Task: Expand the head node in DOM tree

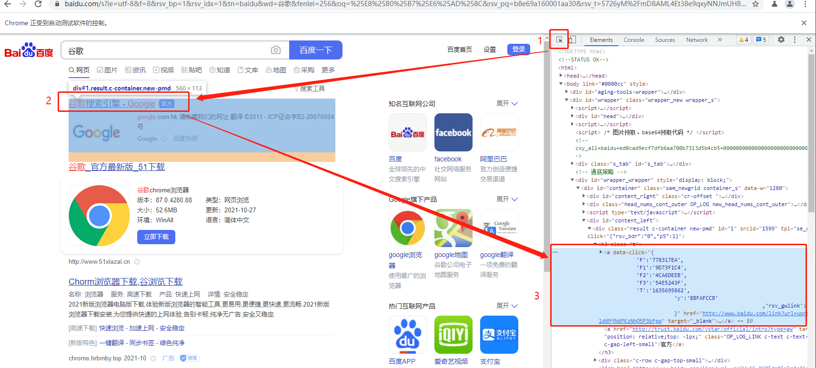Action: pyautogui.click(x=561, y=76)
